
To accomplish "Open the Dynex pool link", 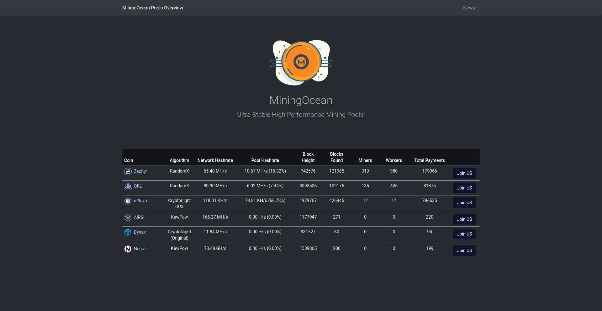I will pyautogui.click(x=140, y=232).
